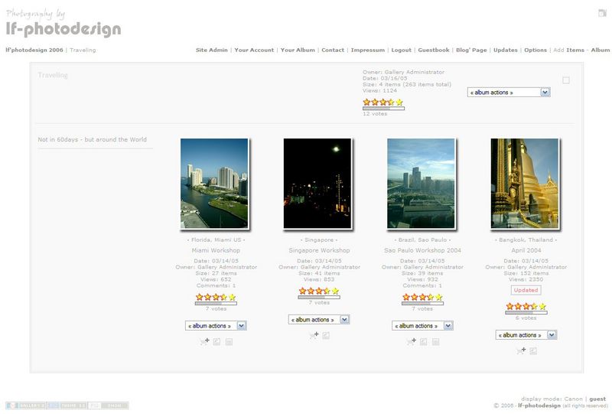The height and width of the screenshot is (414, 612).
Task: Click slideshow icon under Sao Paulo Workshop
Action: (x=424, y=342)
